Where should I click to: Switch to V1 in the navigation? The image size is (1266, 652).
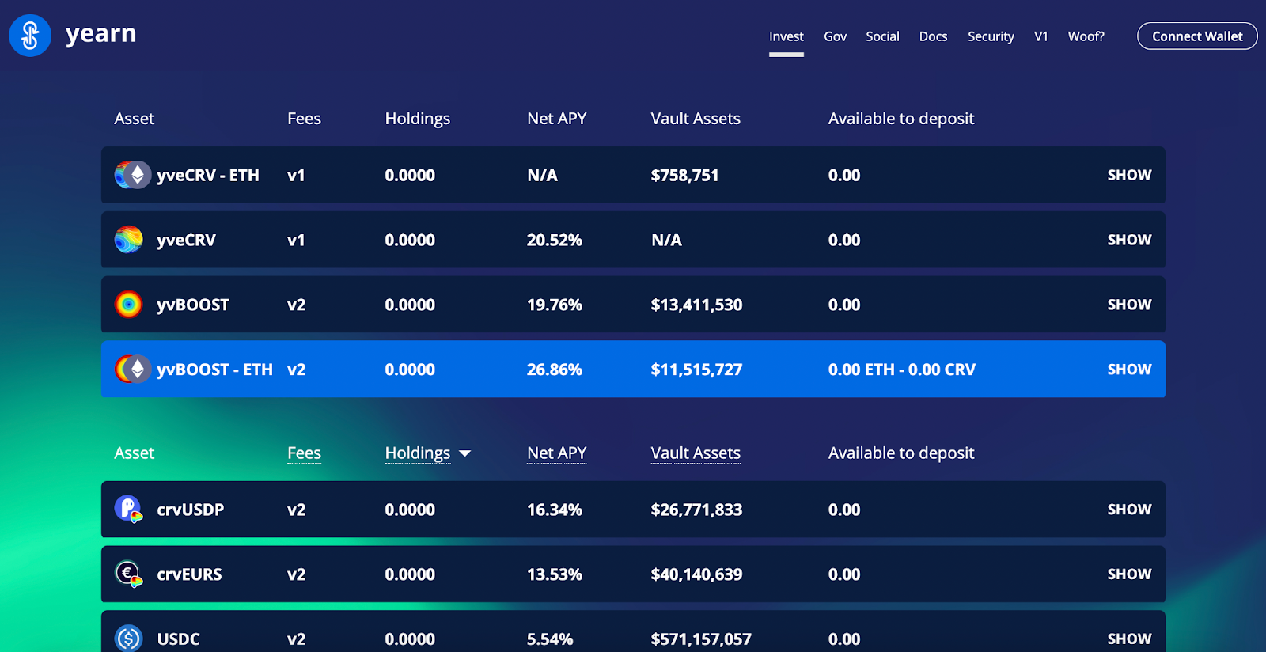[x=1040, y=36]
